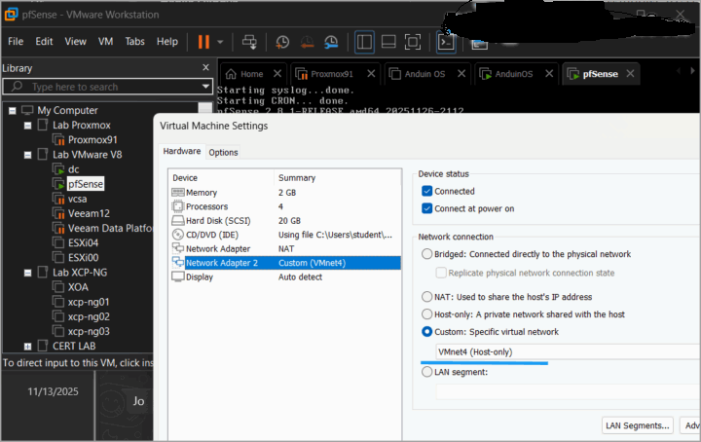The width and height of the screenshot is (701, 442).
Task: Toggle Connect at power on checkbox
Action: pos(427,208)
